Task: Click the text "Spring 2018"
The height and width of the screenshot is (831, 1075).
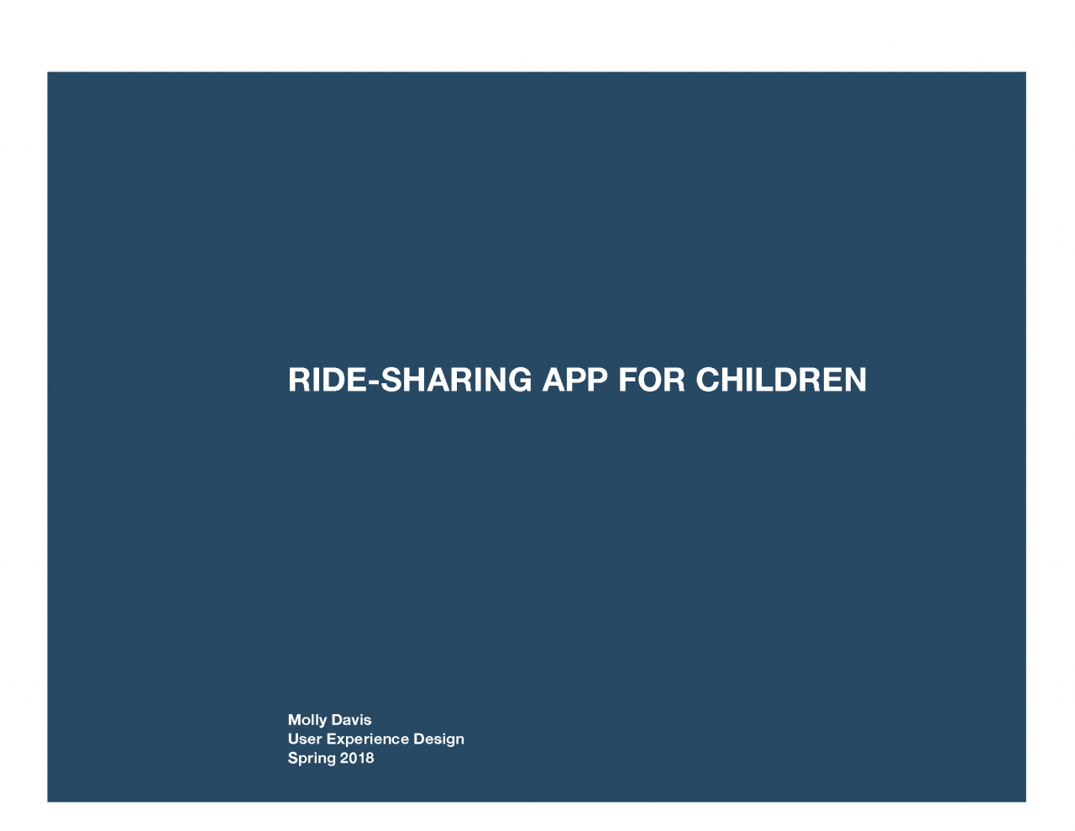Action: (331, 759)
